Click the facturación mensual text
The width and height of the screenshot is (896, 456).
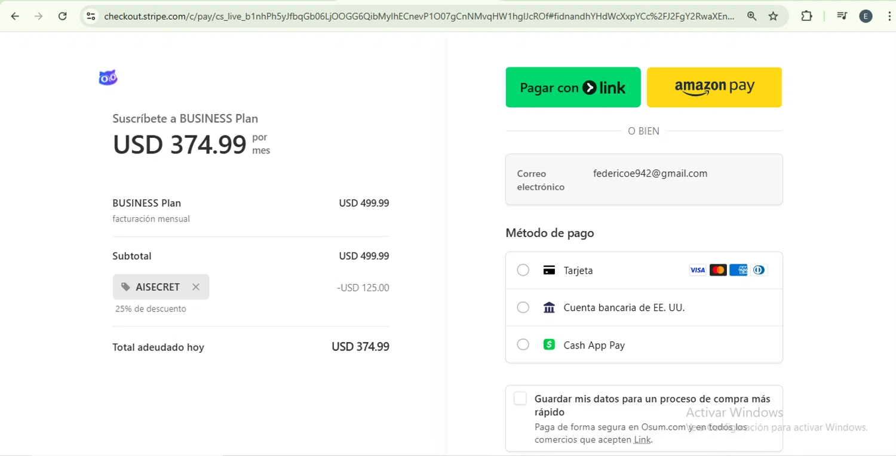point(151,219)
